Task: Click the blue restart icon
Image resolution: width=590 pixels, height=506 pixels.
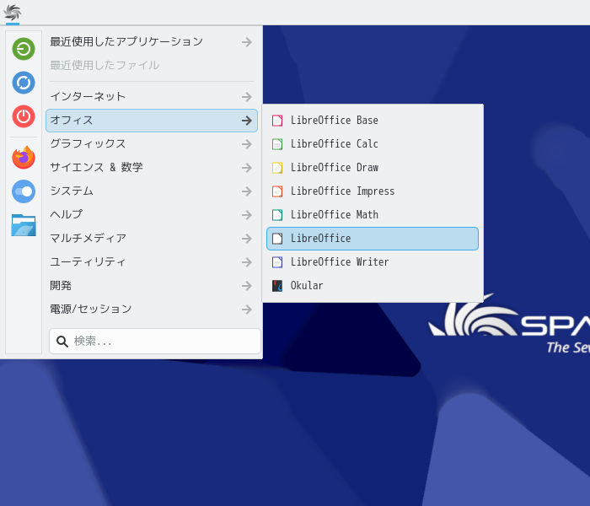Action: [24, 83]
